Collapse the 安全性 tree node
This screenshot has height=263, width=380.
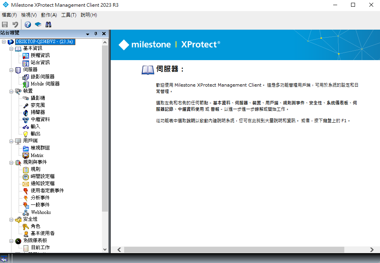(11, 220)
